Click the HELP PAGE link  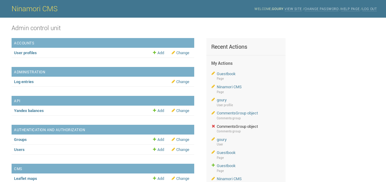tap(350, 9)
